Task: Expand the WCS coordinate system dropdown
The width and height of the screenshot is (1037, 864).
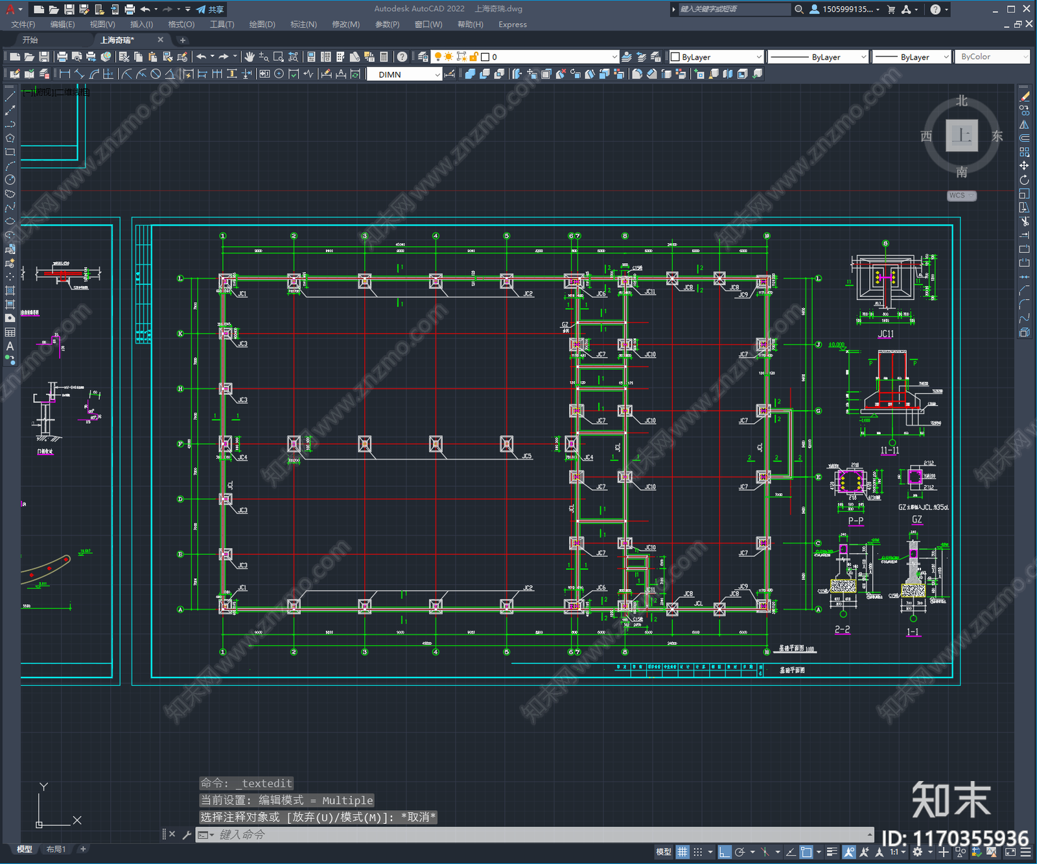Action: click(962, 195)
